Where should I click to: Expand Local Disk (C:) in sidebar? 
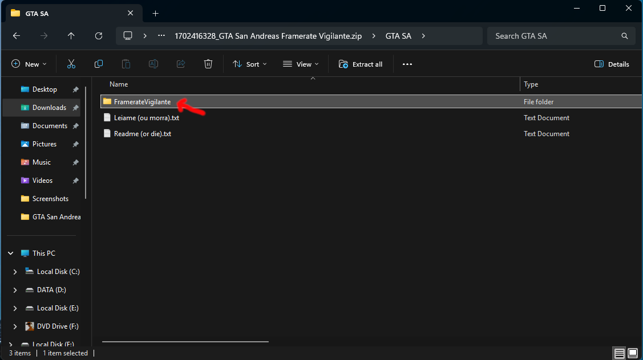[x=15, y=272]
